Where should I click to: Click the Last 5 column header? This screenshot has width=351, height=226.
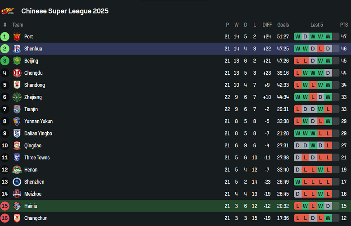tap(317, 25)
